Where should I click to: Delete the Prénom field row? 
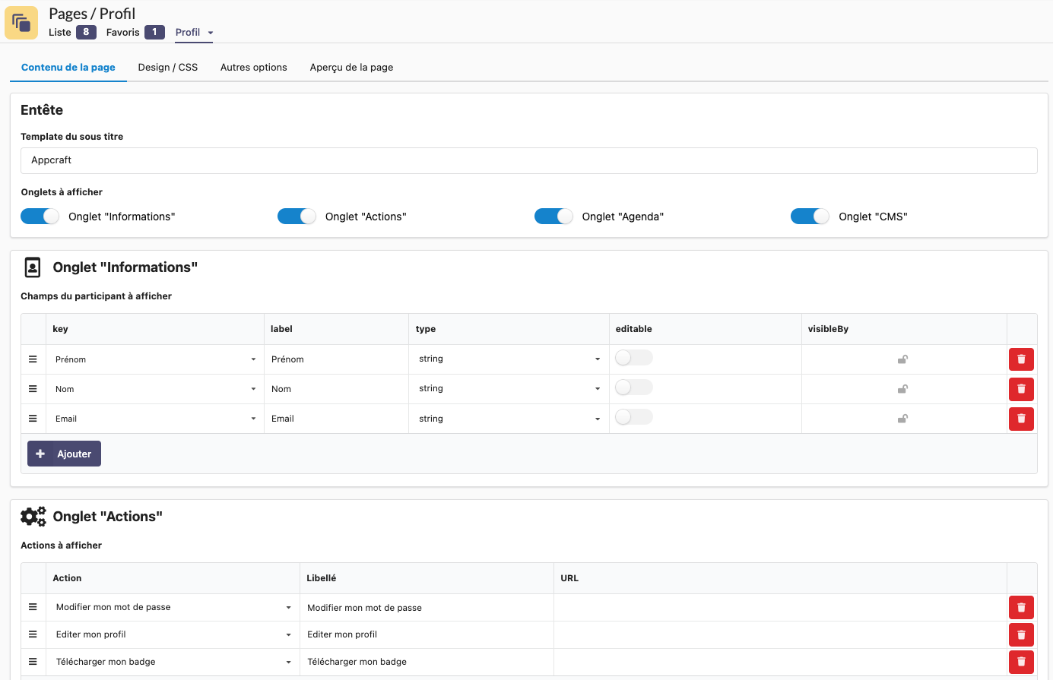point(1020,359)
